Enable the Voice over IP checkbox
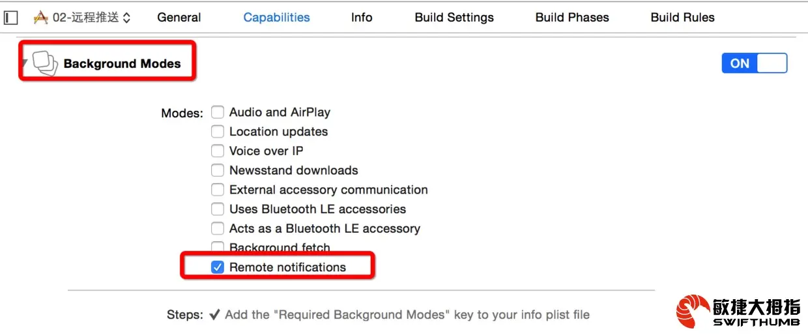Viewport: 808px width, 335px height. pos(218,151)
